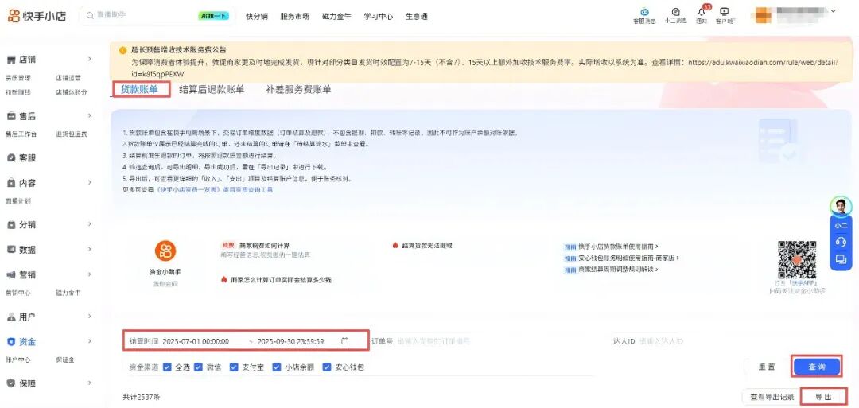This screenshot has width=859, height=408.
Task: Open 小二消息 icon in header
Action: click(x=675, y=11)
